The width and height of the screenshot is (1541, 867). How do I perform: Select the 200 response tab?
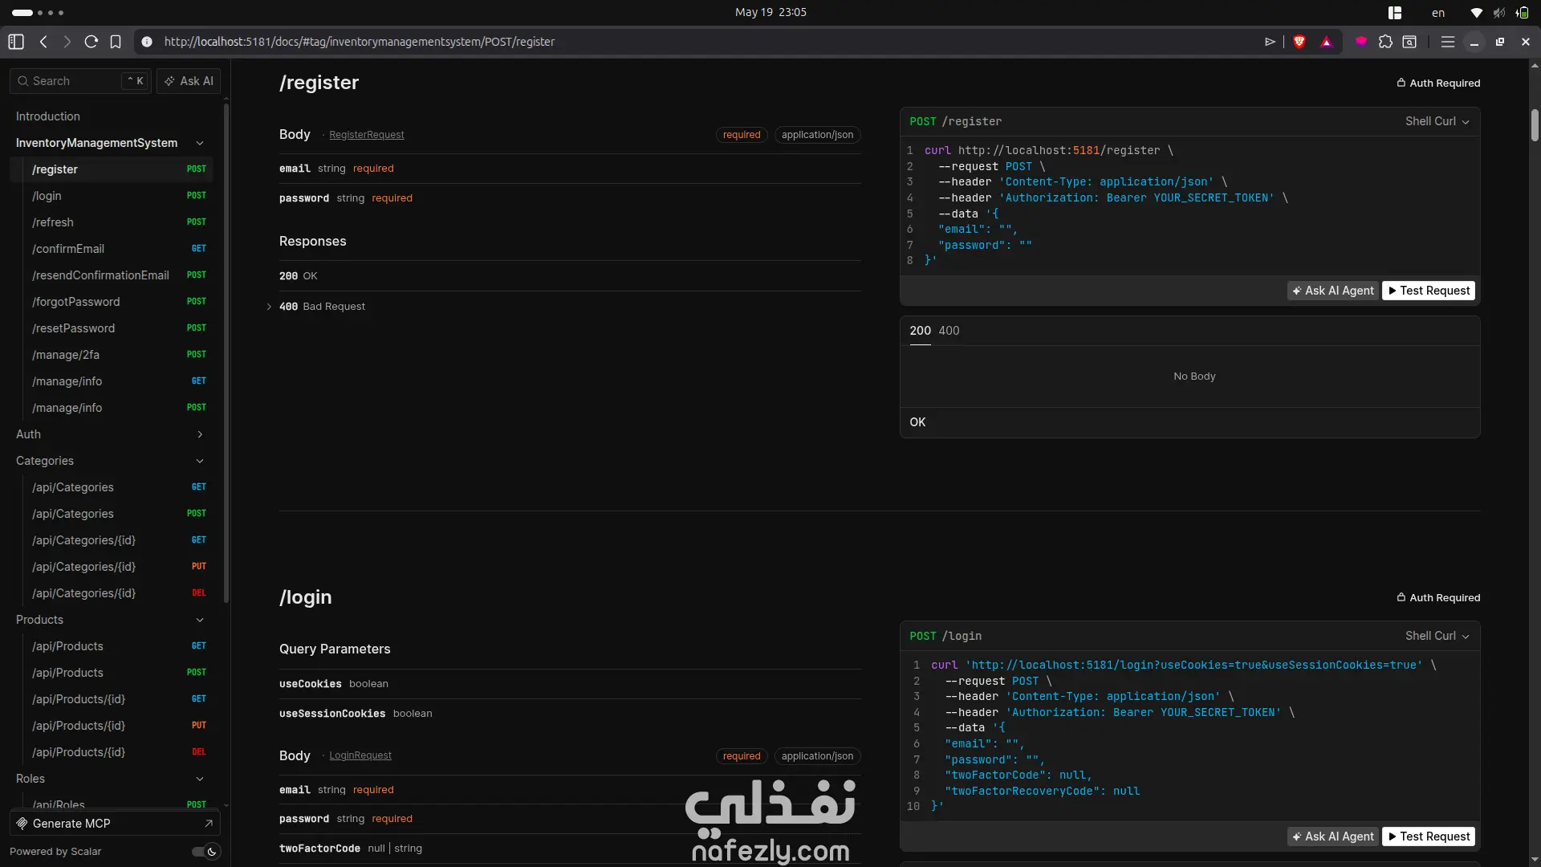pos(920,331)
